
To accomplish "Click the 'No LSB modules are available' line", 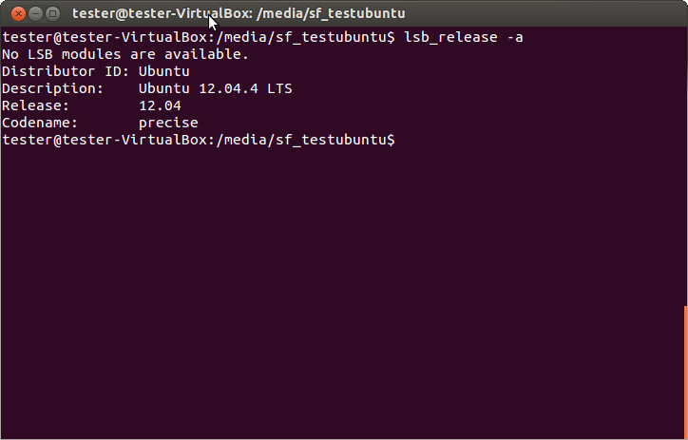I will [x=125, y=54].
